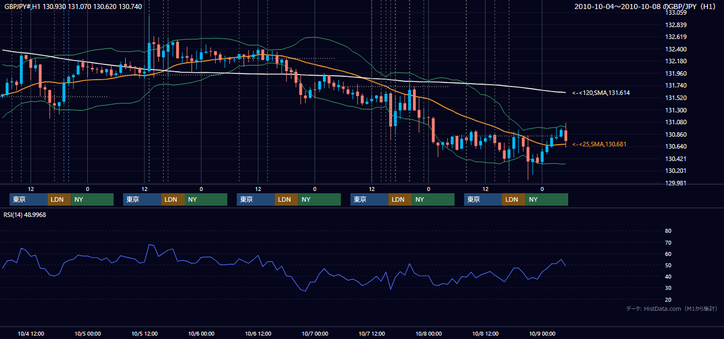The width and height of the screenshot is (724, 339).
Task: Click the RSI scale value 40
Action: [668, 276]
